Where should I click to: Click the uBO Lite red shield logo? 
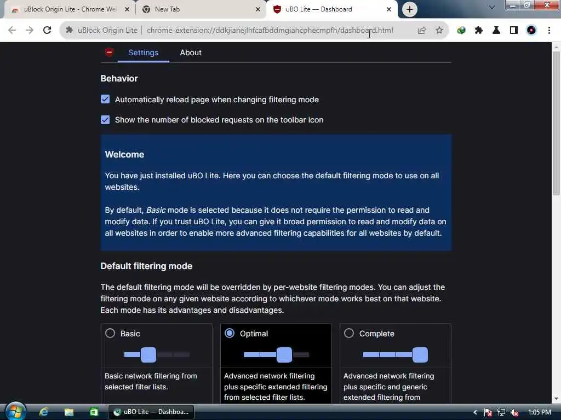coord(109,52)
